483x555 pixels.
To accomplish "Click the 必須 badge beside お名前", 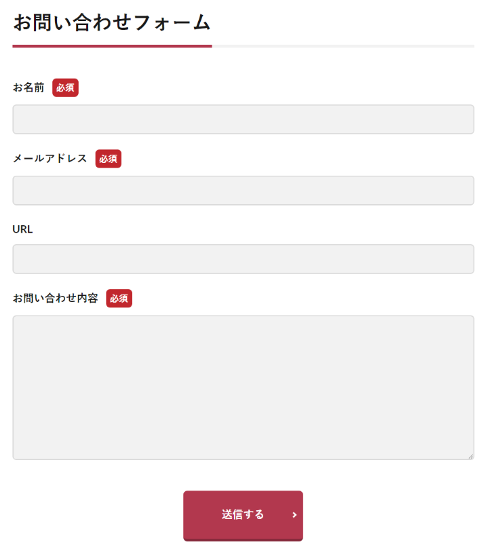I will pyautogui.click(x=65, y=88).
